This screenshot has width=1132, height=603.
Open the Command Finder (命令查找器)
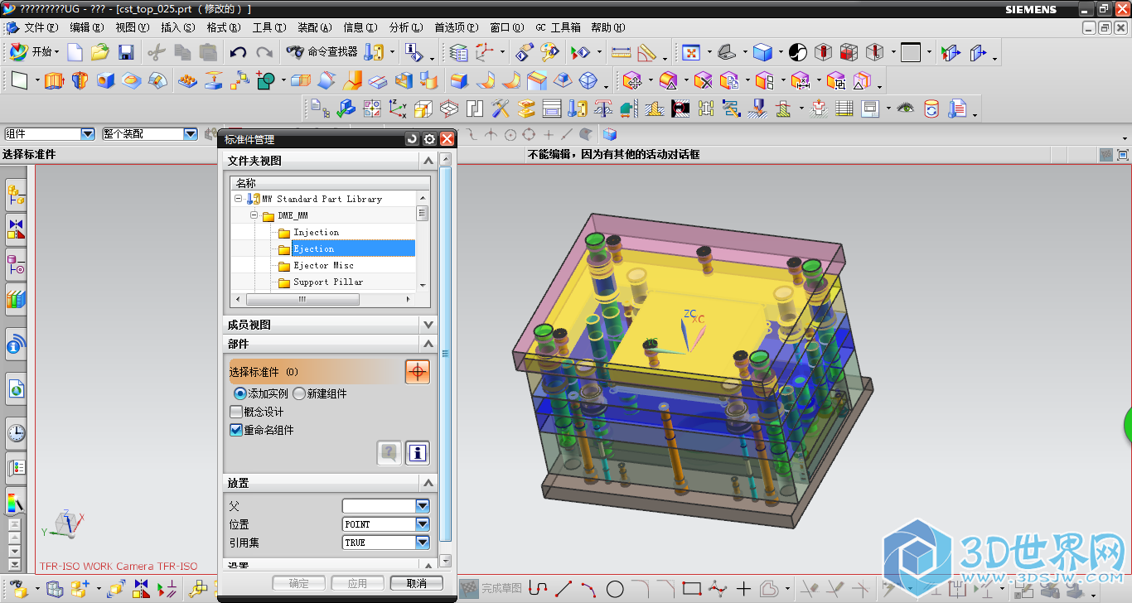pyautogui.click(x=322, y=52)
